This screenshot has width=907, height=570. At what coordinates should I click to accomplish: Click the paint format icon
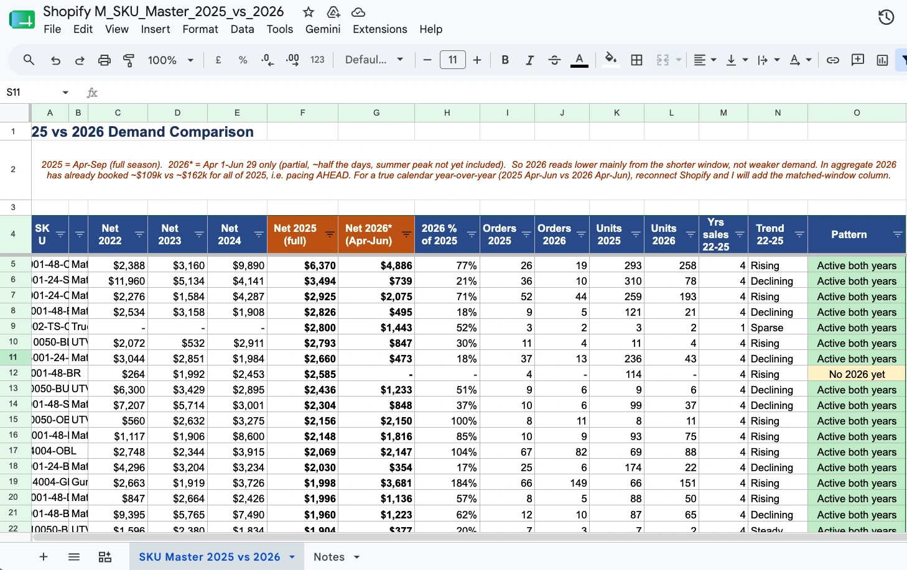click(129, 60)
